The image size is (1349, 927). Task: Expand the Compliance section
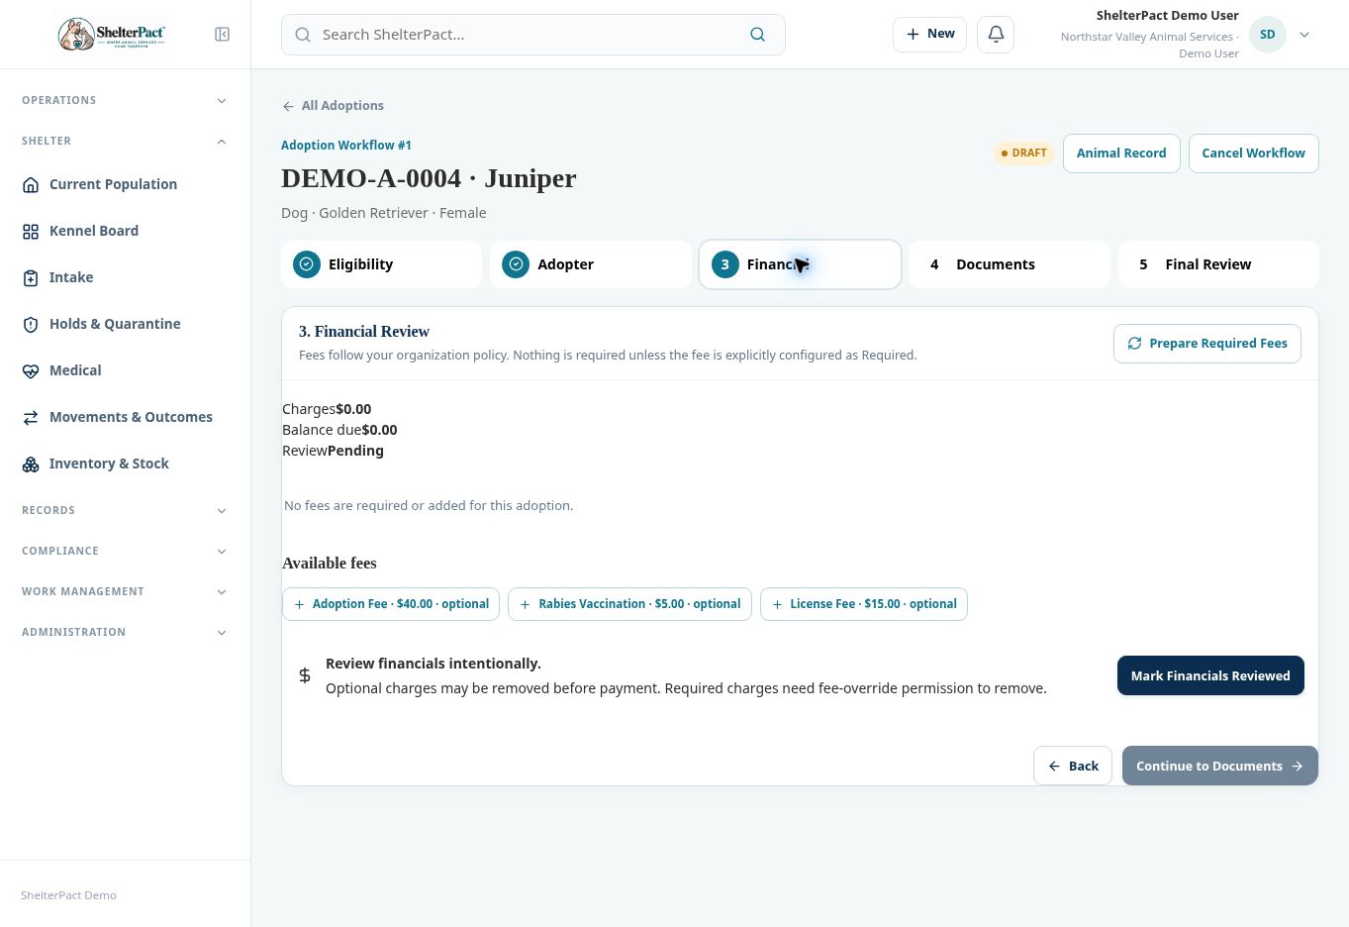[125, 551]
